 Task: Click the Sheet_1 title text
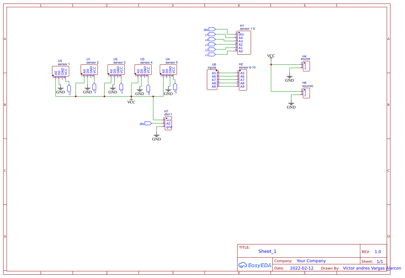point(267,251)
